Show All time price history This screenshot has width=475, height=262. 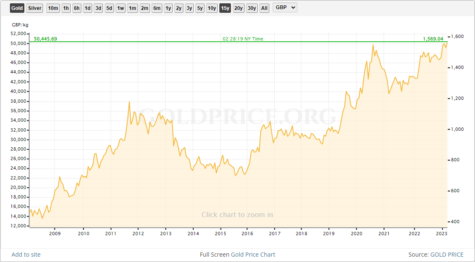264,8
